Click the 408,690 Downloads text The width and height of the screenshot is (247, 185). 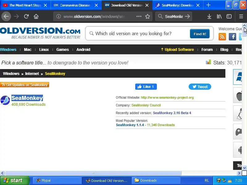(x=28, y=105)
